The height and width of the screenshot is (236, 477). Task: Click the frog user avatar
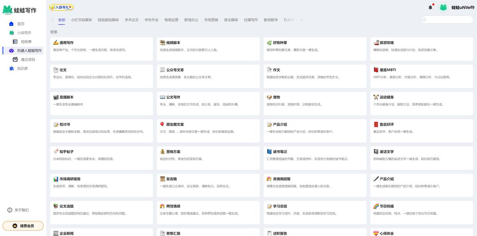click(443, 7)
